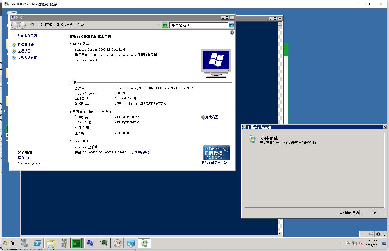Launch Server Manager from the taskbar

[x=24, y=243]
